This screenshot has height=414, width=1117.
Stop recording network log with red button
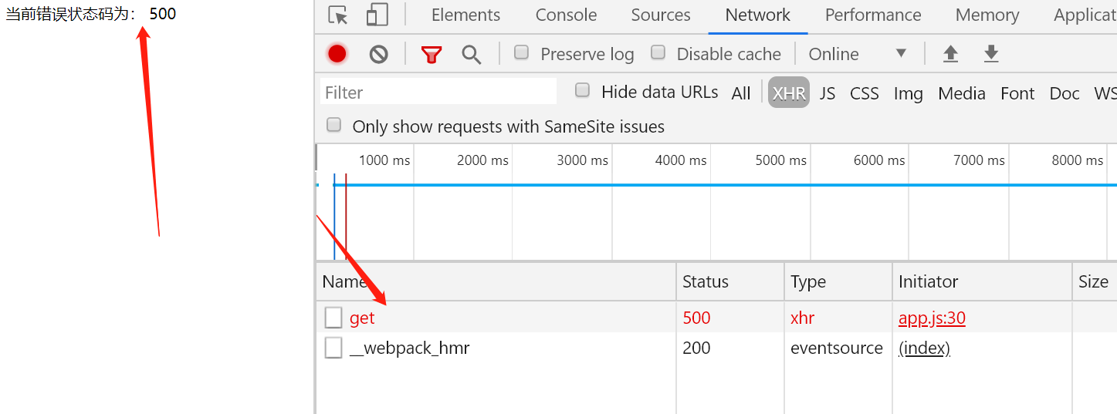click(x=337, y=54)
